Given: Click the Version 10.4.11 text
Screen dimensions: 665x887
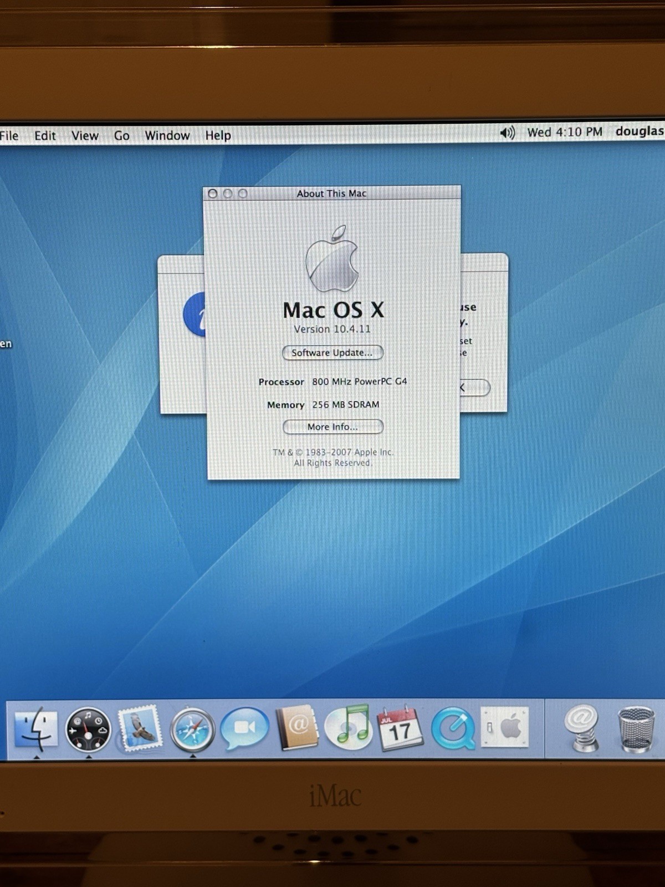Looking at the screenshot, I should 332,329.
